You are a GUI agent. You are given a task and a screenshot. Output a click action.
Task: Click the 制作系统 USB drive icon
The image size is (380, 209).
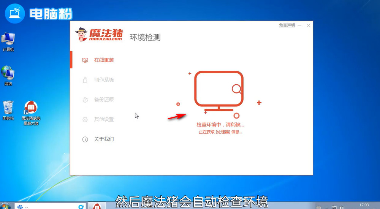[x=85, y=80]
